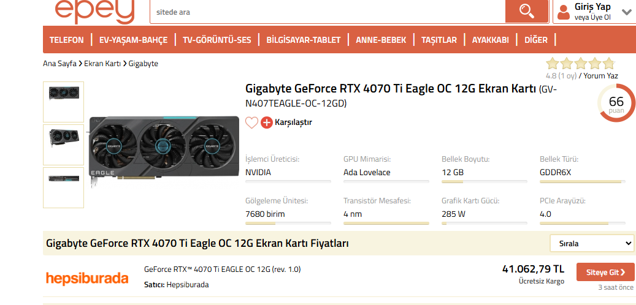Click the magnifying glass search button
This screenshot has width=636, height=305.
pyautogui.click(x=526, y=11)
